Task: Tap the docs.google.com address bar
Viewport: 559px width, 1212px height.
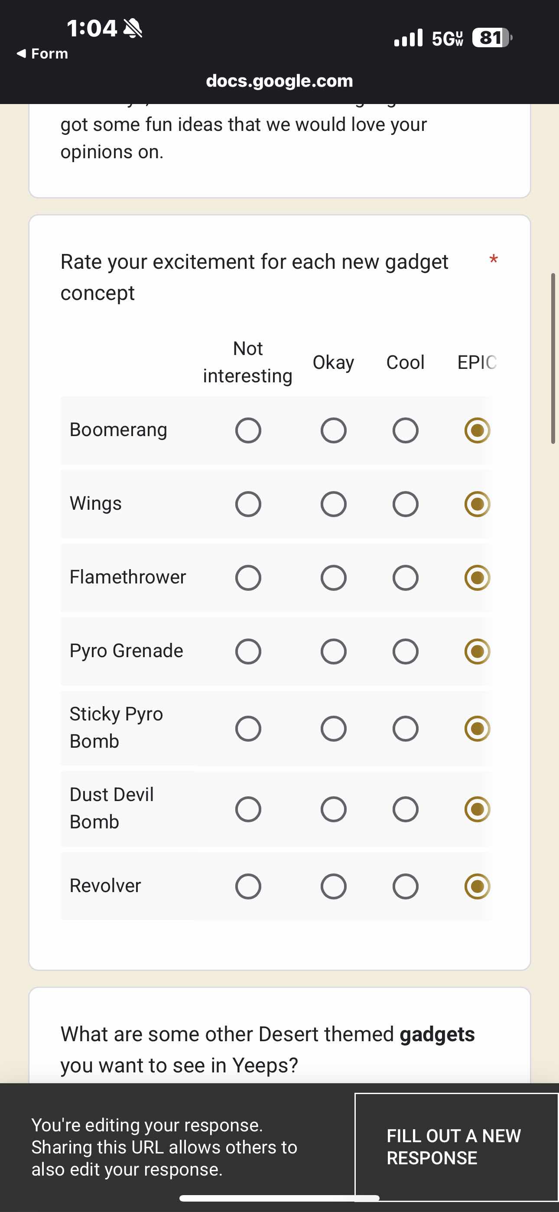Action: (x=279, y=81)
